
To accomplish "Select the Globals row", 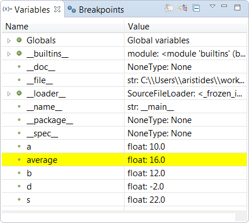I will tap(124, 40).
